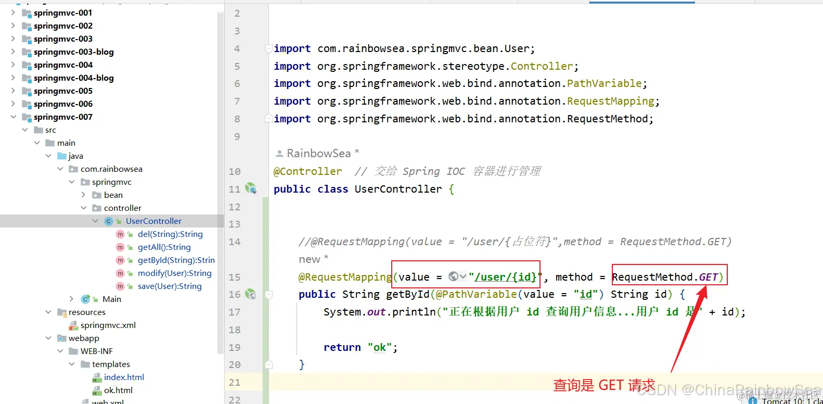Expand the springmvc-001 module

pos(13,12)
